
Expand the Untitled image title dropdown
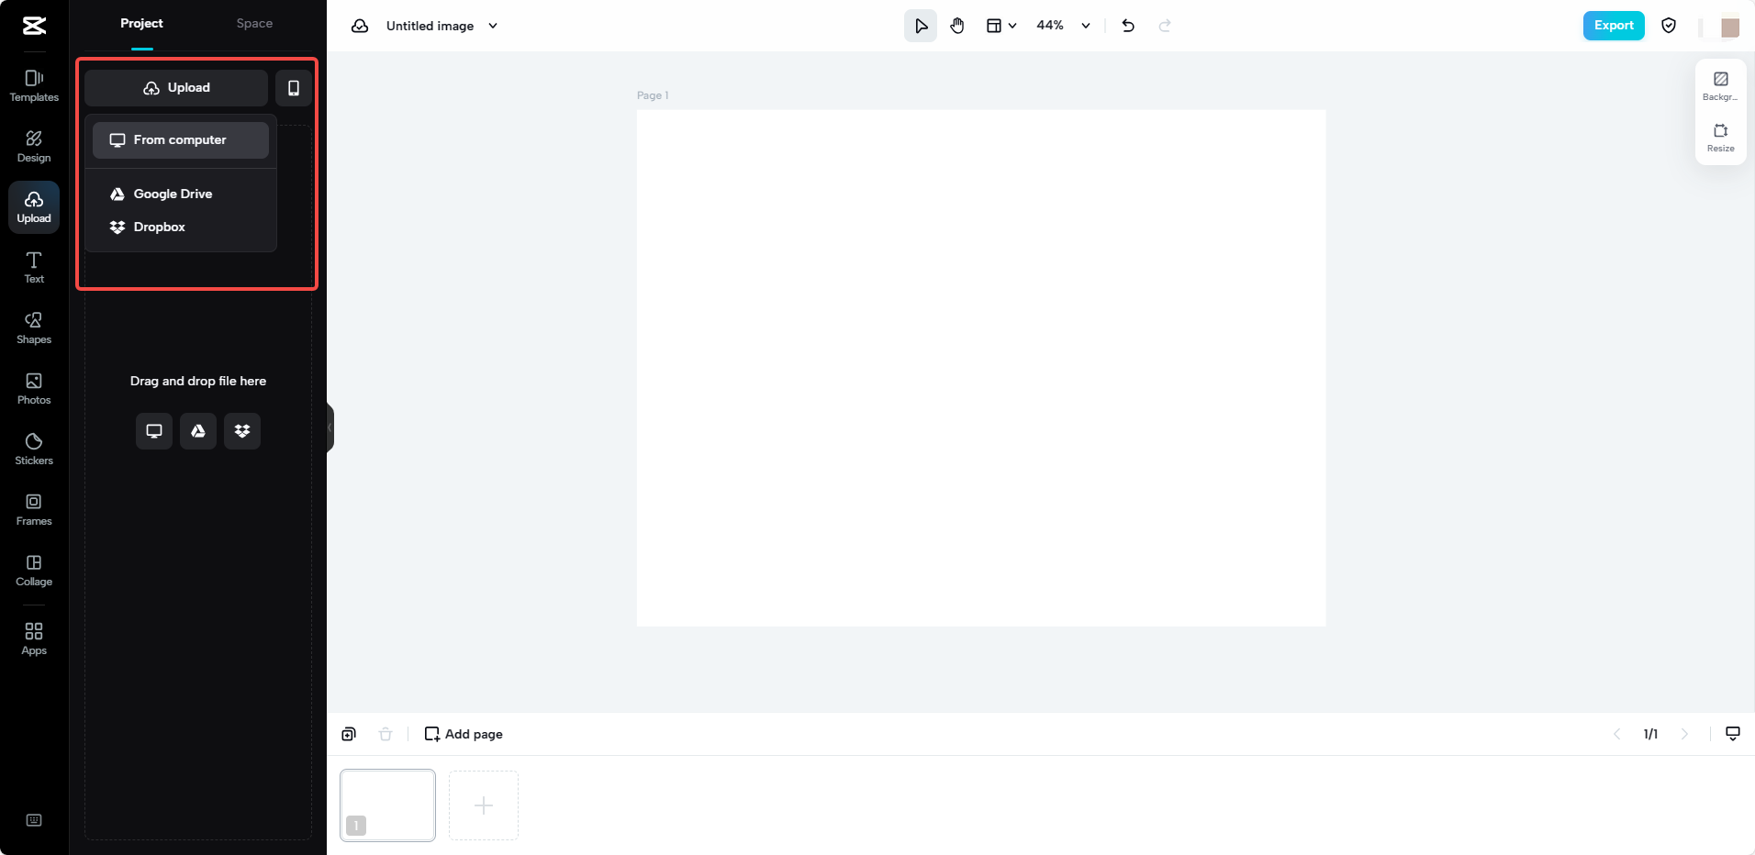coord(493,26)
